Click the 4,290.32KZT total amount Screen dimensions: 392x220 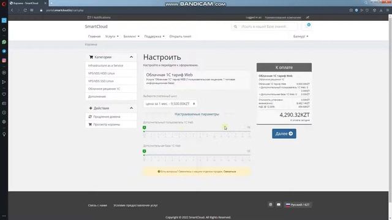[295, 115]
